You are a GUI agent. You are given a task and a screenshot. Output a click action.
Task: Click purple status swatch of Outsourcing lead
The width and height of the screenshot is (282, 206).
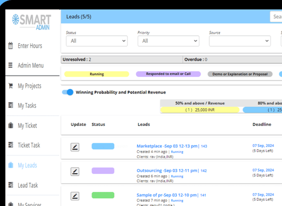point(103,171)
